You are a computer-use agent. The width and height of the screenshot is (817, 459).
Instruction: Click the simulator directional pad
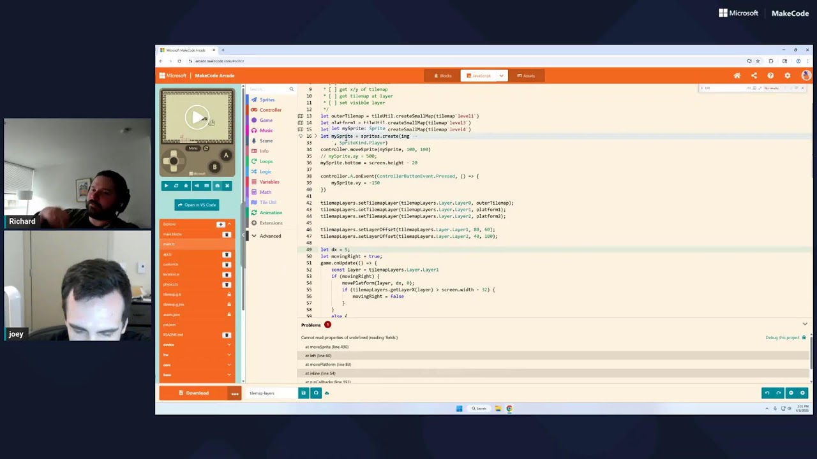(x=173, y=161)
